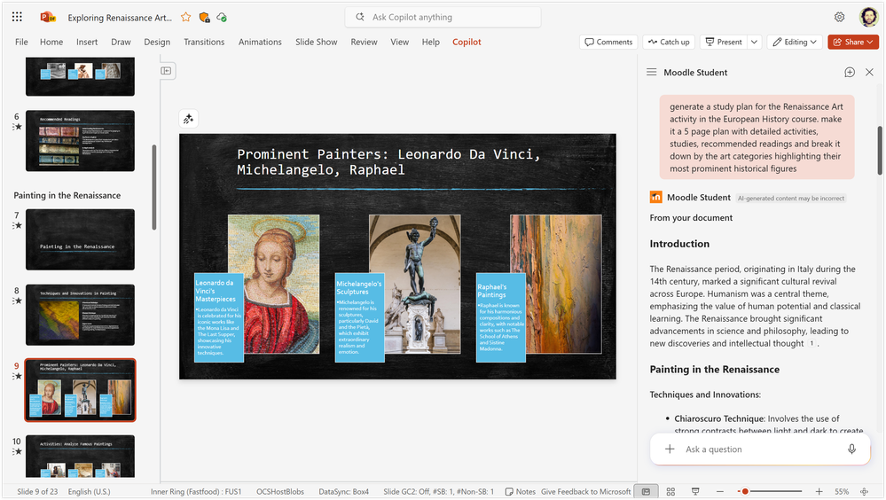Click the sensitivity shield icon beside title
This screenshot has height=500, width=886.
[204, 18]
